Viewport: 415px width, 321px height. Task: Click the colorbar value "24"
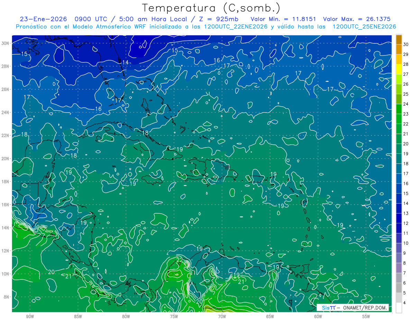coord(406,104)
